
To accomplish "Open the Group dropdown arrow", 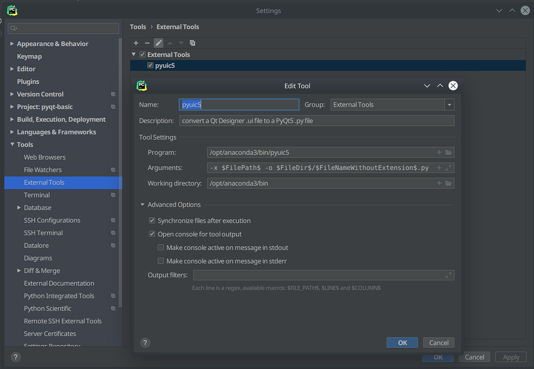I will (449, 105).
